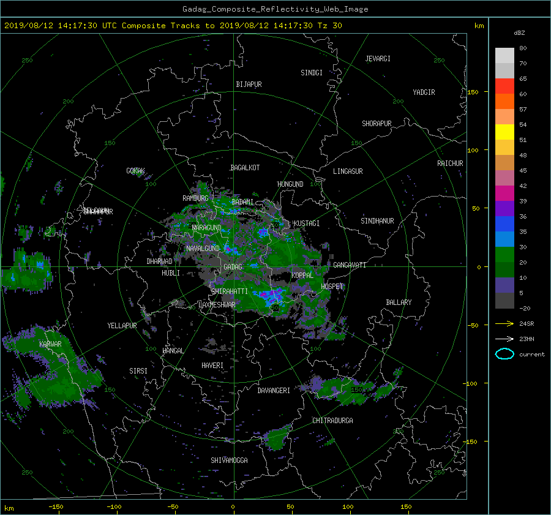Click the HOSPET city label
The image size is (551, 515).
coord(332,287)
